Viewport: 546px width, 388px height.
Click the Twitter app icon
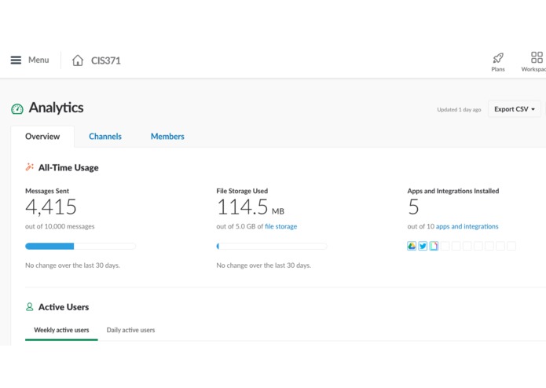(423, 246)
